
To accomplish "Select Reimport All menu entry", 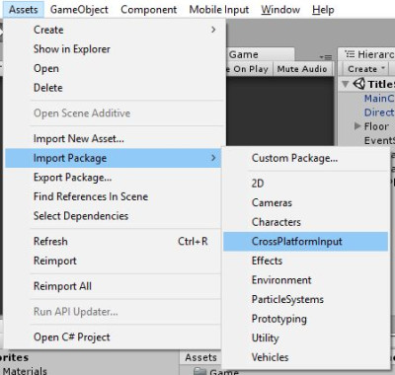I will [x=62, y=286].
